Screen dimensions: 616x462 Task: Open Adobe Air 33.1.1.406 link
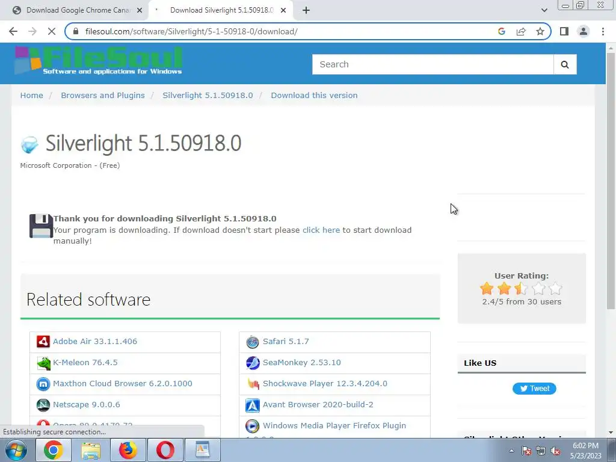[95, 342]
